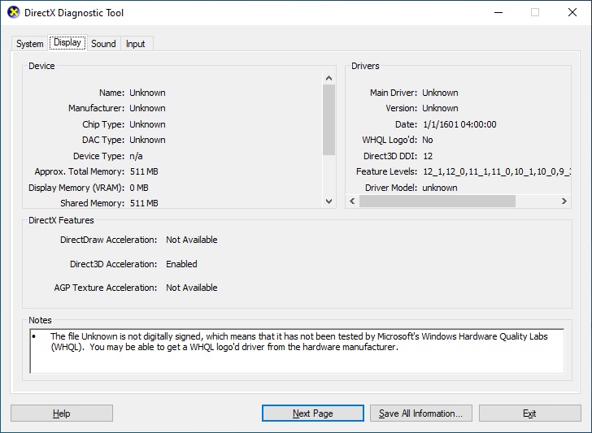The height and width of the screenshot is (433, 592).
Task: Select Driver Model value 'unknown'
Action: (x=439, y=188)
